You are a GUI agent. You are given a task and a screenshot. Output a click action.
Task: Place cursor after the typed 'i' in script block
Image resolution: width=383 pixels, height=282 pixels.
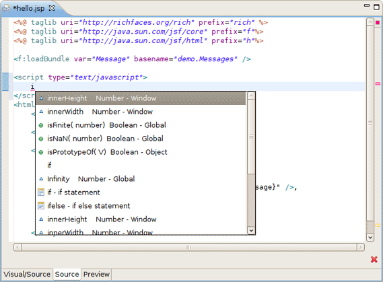[x=34, y=86]
